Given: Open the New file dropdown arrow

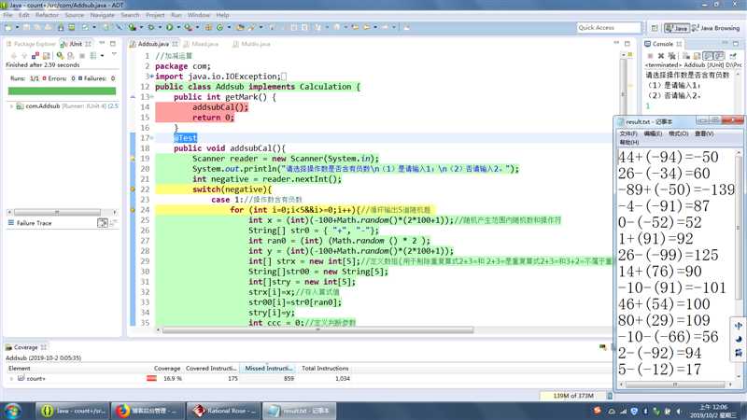Looking at the screenshot, I should 17,27.
